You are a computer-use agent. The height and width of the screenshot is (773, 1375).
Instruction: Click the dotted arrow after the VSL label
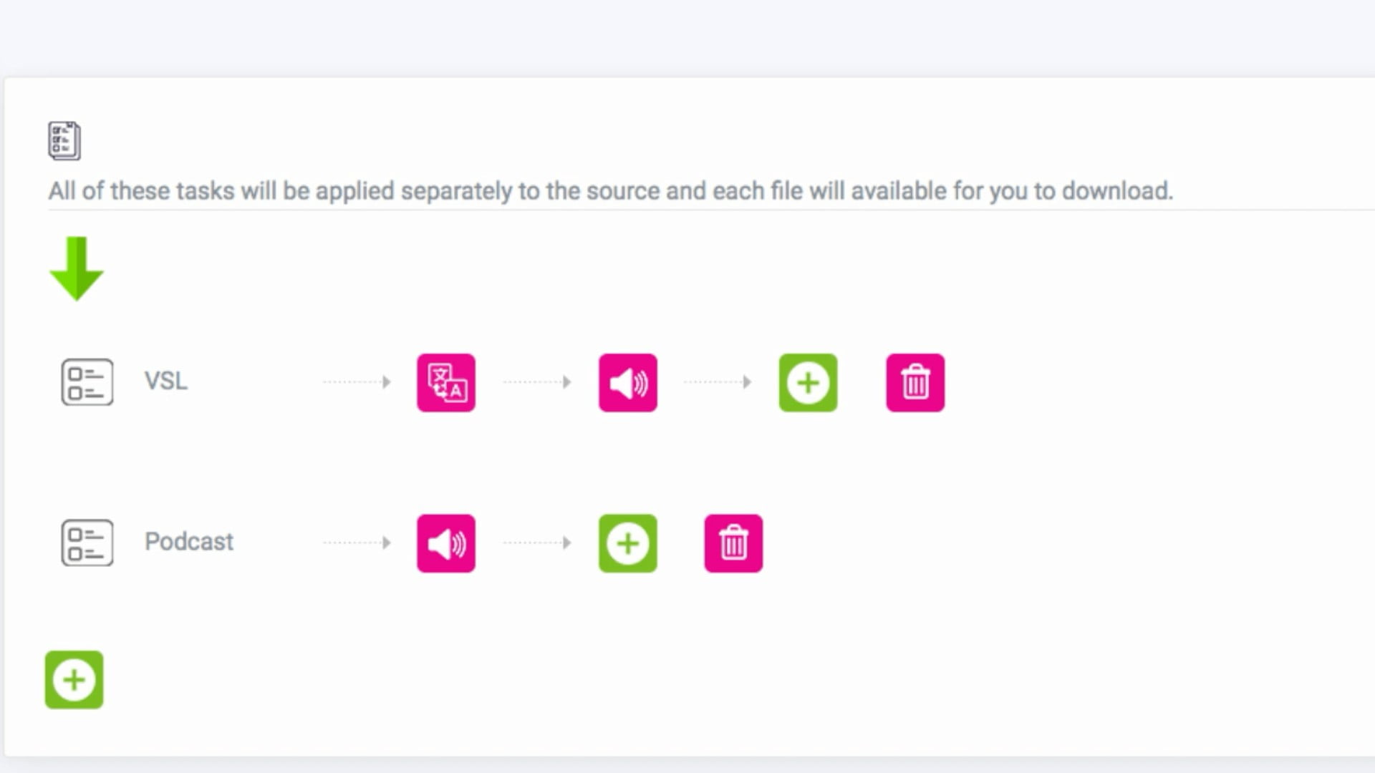[x=356, y=381]
